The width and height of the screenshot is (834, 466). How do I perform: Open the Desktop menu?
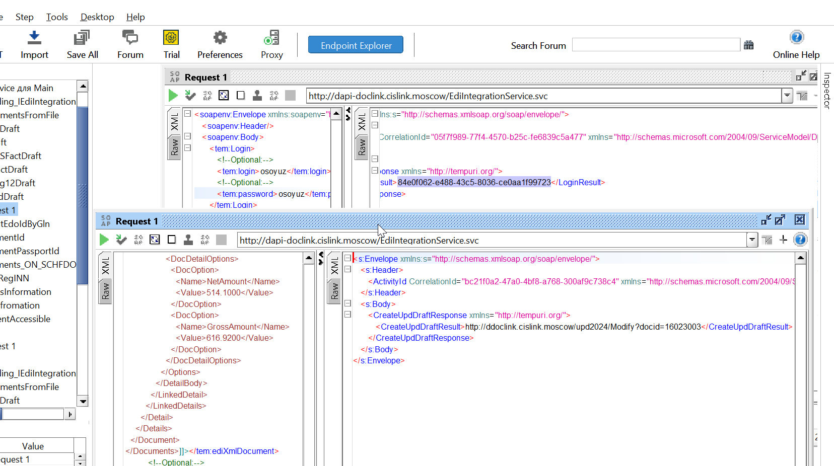97,17
